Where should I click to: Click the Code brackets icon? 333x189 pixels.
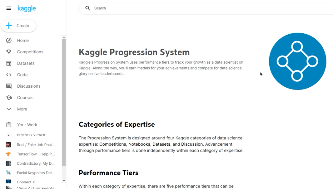coord(9,75)
